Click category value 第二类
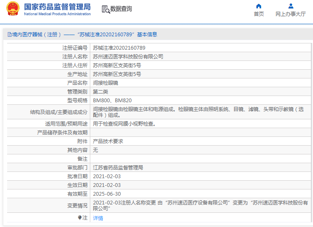 pyautogui.click(x=100, y=92)
